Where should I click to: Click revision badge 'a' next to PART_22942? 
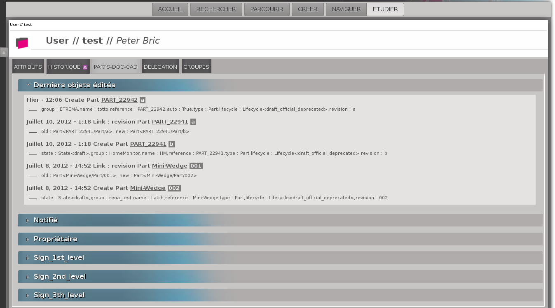[x=143, y=100]
